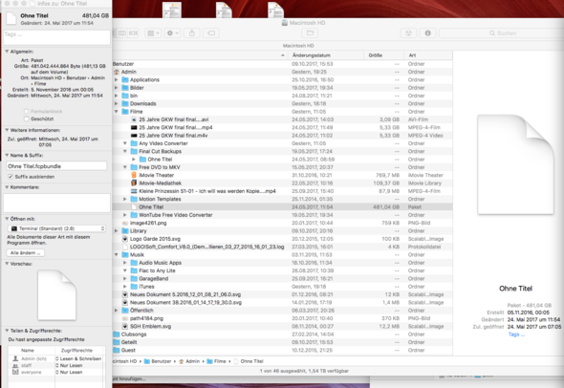
Task: Collapse the Öffnen mit section
Action: pyautogui.click(x=7, y=219)
